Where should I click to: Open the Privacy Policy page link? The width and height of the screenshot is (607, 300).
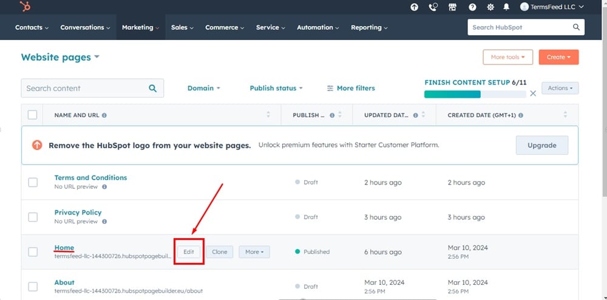coord(78,213)
